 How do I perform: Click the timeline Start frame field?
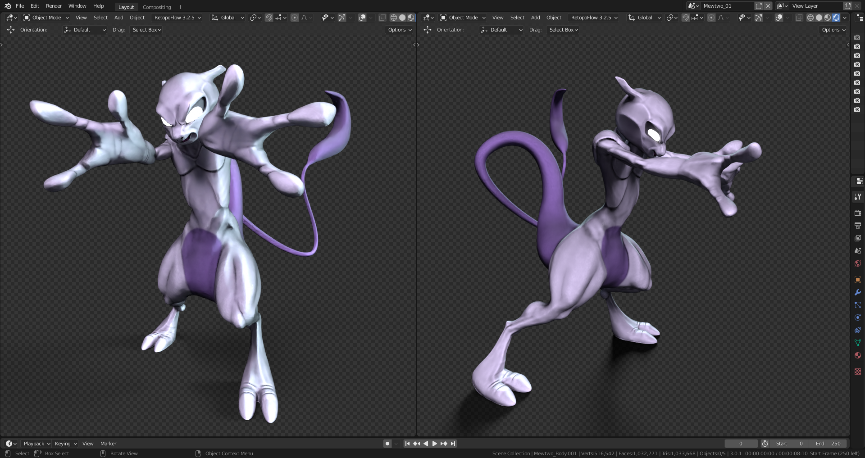(x=789, y=444)
